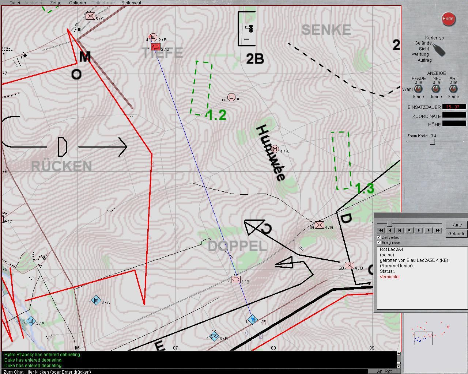Click the play forward button
This screenshot has height=374, width=468.
coord(429,230)
